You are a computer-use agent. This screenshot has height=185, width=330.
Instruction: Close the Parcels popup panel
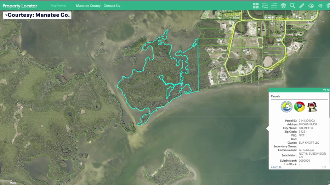tap(328, 90)
